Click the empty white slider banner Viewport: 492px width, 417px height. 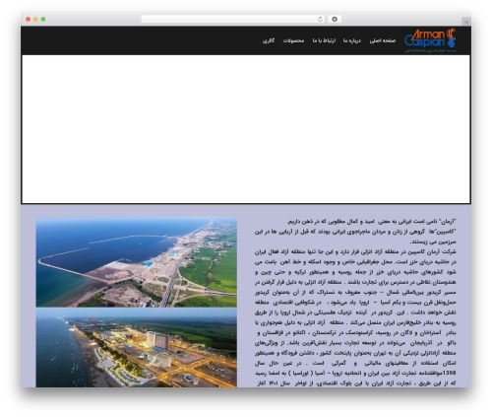point(246,129)
